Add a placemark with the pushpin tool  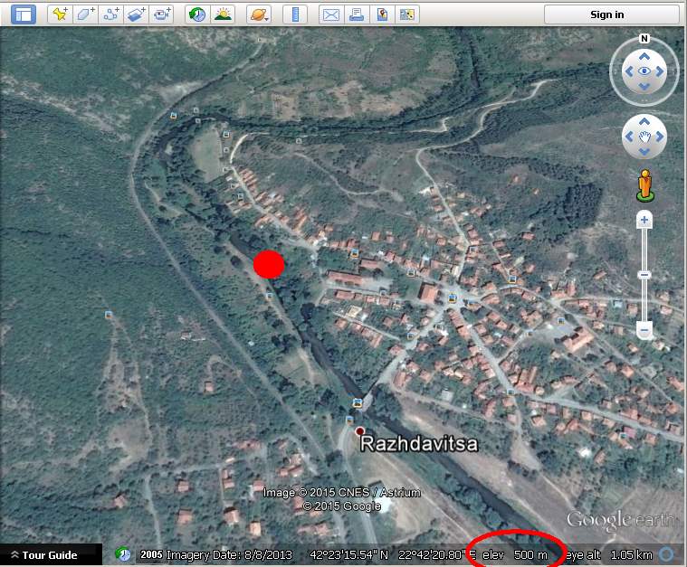[x=59, y=14]
